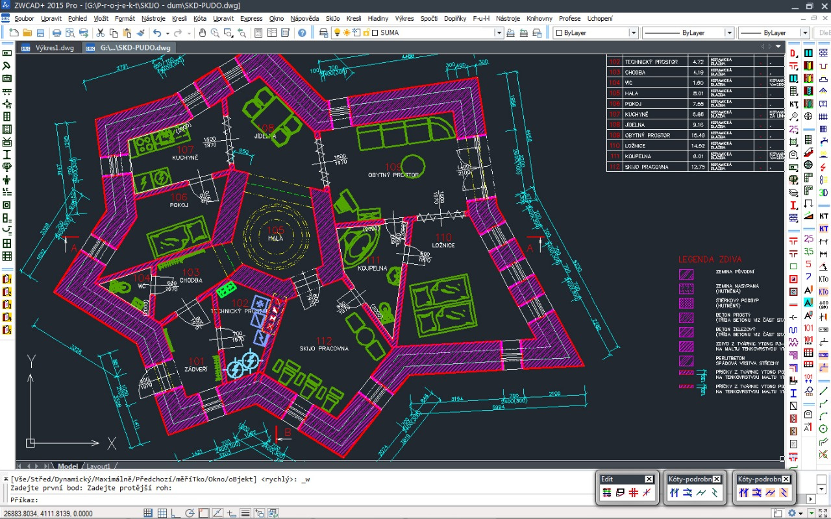831x519 pixels.
Task: Close the Edit floating toolbar
Action: 649,479
